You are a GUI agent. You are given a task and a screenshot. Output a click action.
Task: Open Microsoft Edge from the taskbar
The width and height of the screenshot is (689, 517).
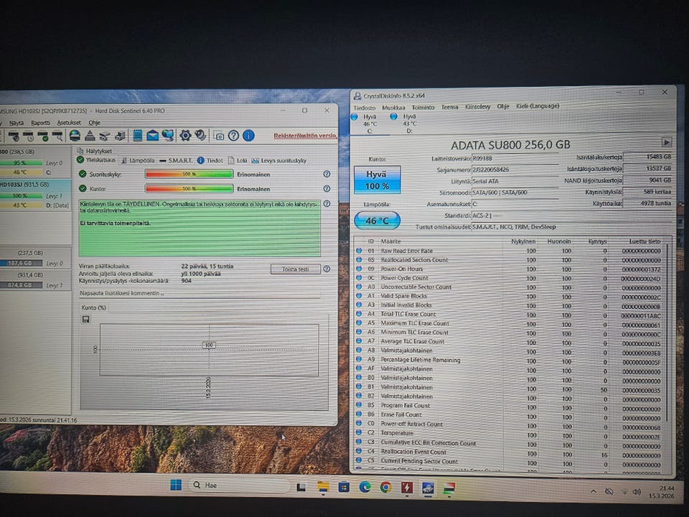[365, 487]
